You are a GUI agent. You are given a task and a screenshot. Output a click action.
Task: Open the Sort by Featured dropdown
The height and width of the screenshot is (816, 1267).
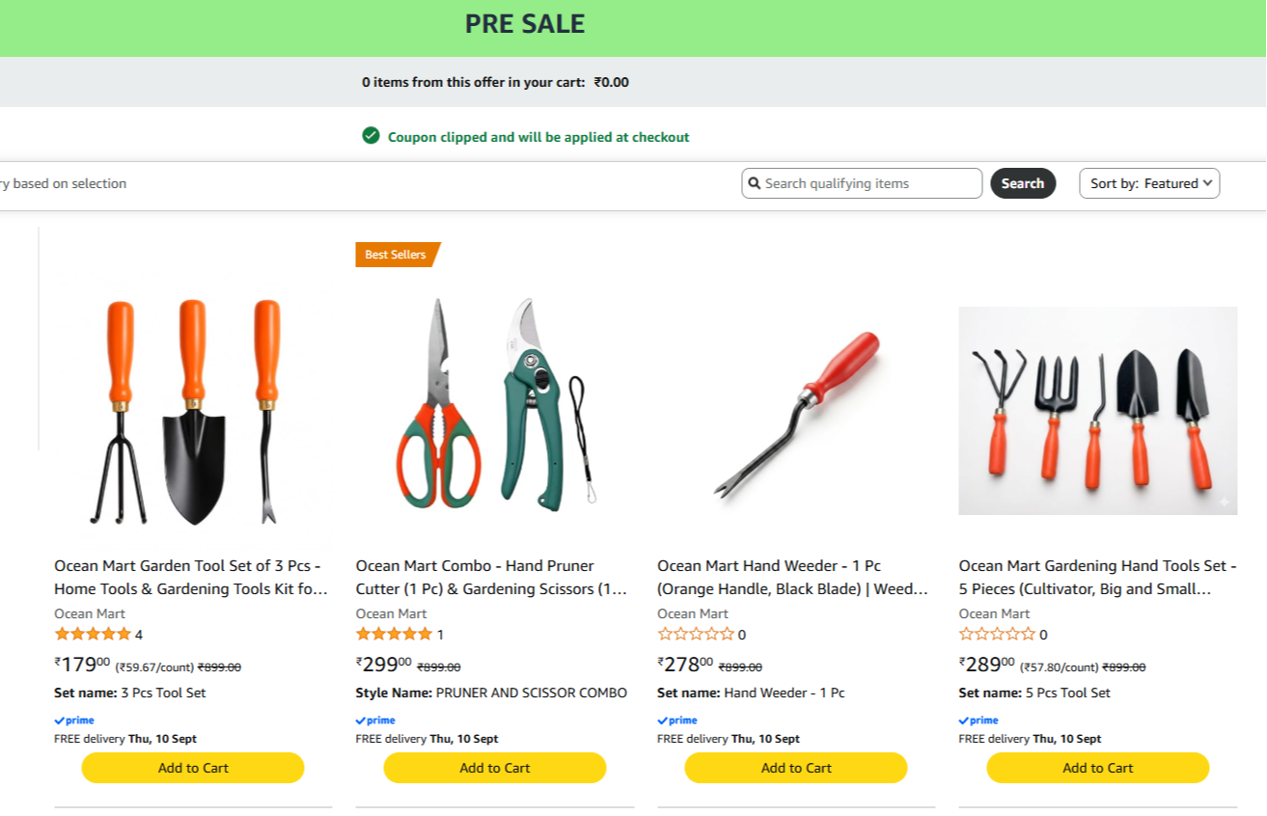click(1149, 183)
